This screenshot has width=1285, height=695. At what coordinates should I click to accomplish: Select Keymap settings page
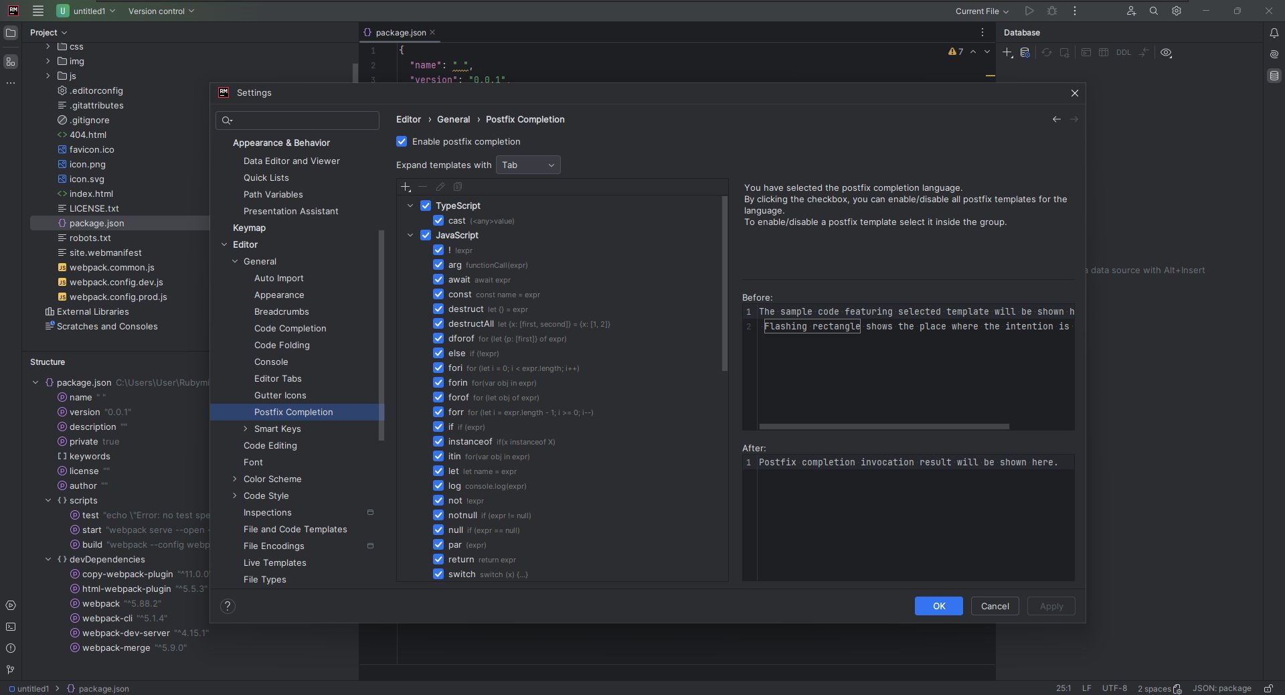249,228
